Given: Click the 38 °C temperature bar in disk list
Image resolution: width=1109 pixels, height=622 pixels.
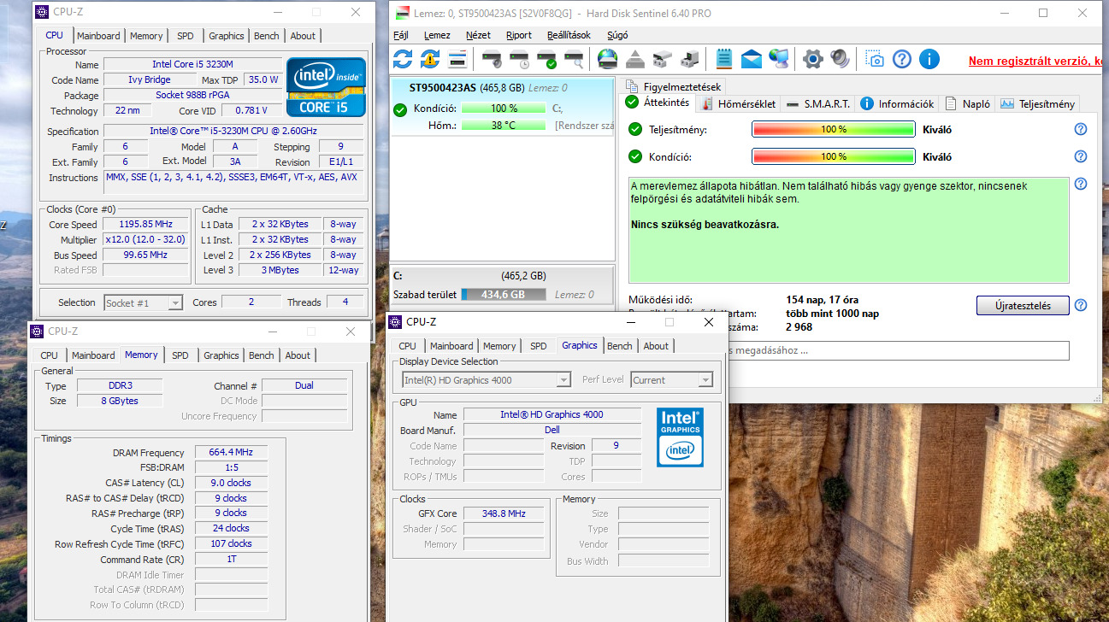Looking at the screenshot, I should 504,125.
